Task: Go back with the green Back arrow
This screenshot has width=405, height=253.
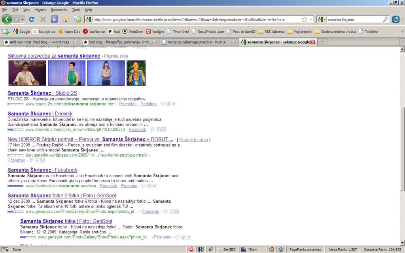Action: [x=7, y=19]
